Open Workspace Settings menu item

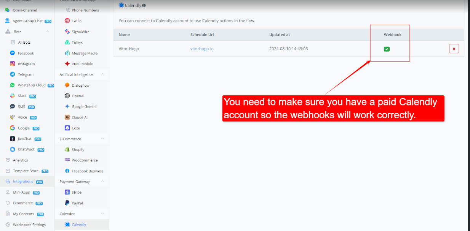point(29,225)
